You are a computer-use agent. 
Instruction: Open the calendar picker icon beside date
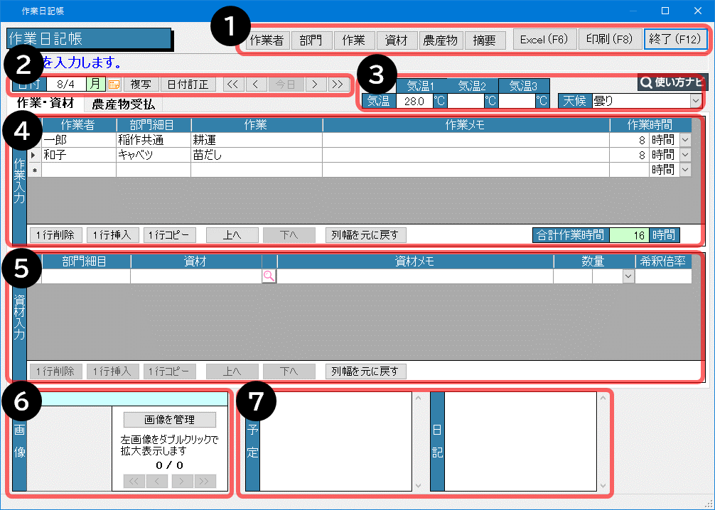tap(114, 85)
